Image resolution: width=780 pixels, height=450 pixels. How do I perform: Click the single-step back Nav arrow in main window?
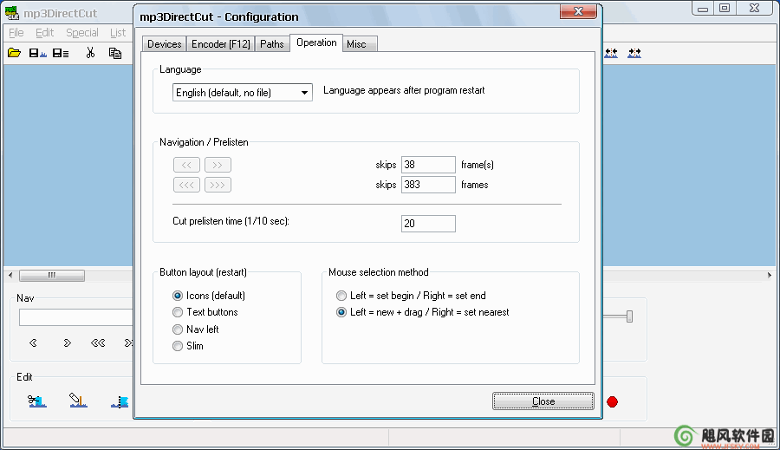(33, 342)
